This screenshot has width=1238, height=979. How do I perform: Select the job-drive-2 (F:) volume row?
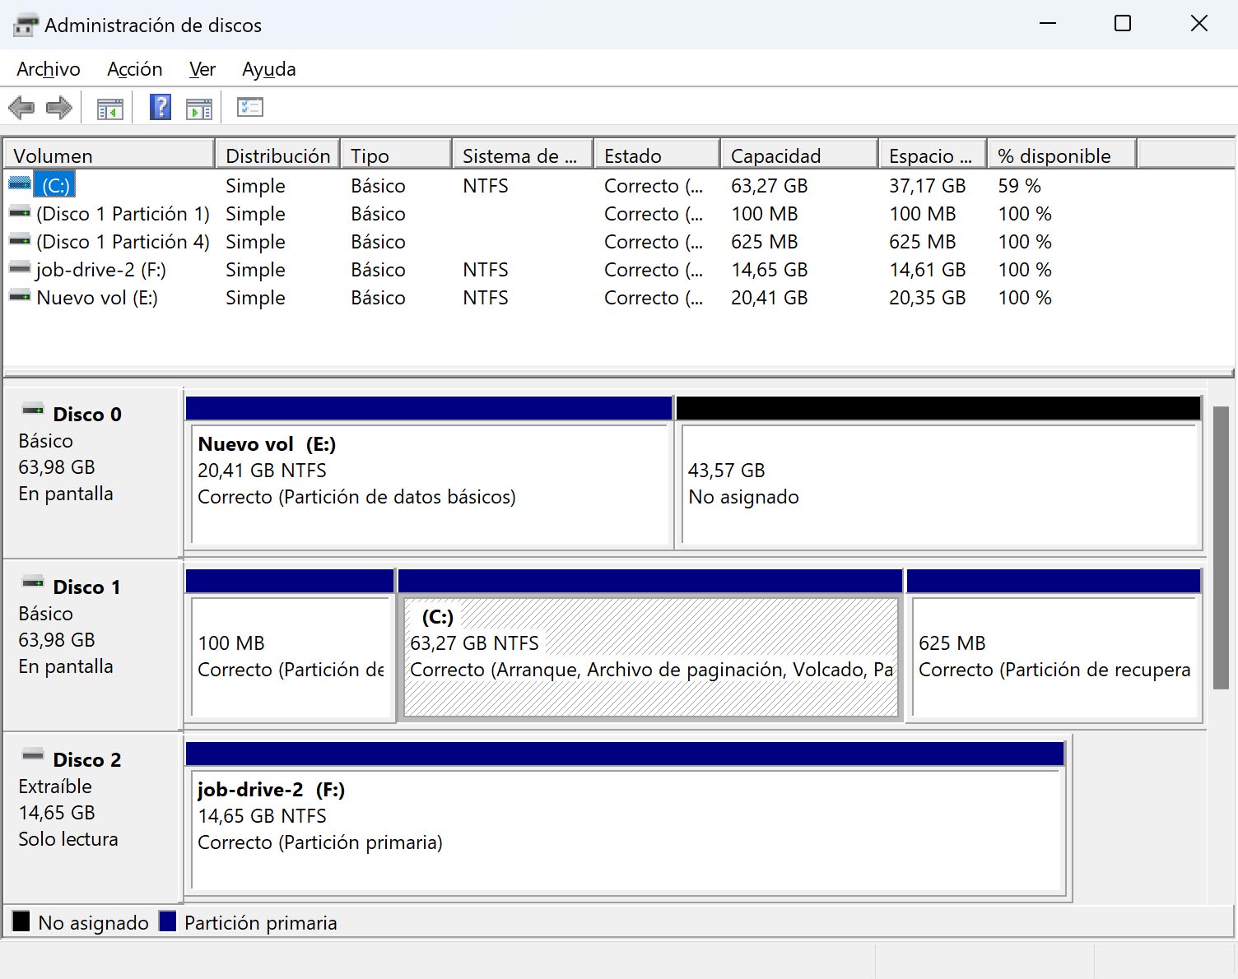click(x=100, y=270)
